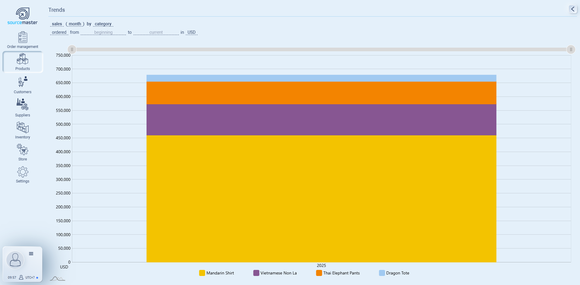
Task: Toggle Vietnamese Non La legend entry
Action: [275, 273]
